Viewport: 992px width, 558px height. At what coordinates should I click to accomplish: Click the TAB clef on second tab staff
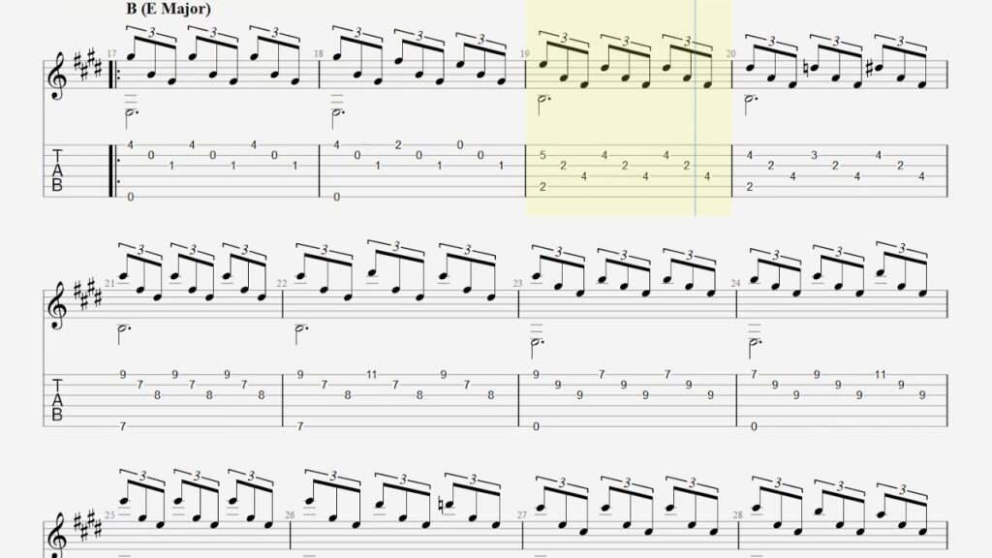(x=57, y=400)
